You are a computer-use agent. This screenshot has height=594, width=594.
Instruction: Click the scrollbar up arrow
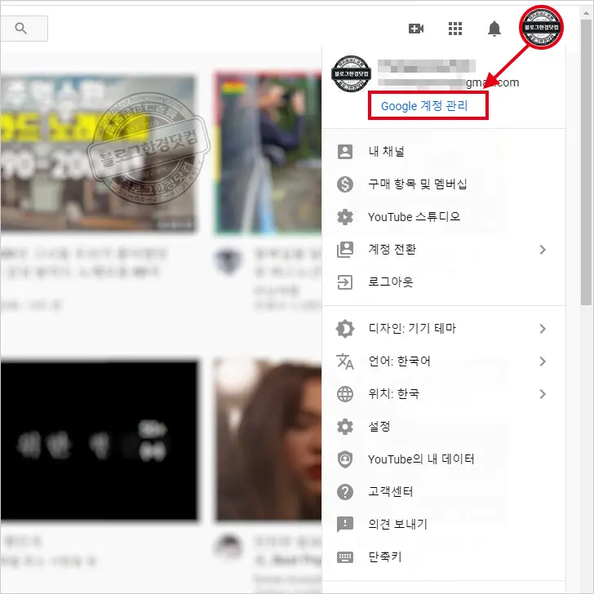[x=586, y=12]
